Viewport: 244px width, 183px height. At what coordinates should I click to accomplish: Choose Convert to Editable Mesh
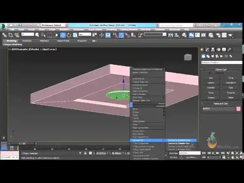pyautogui.click(x=179, y=140)
